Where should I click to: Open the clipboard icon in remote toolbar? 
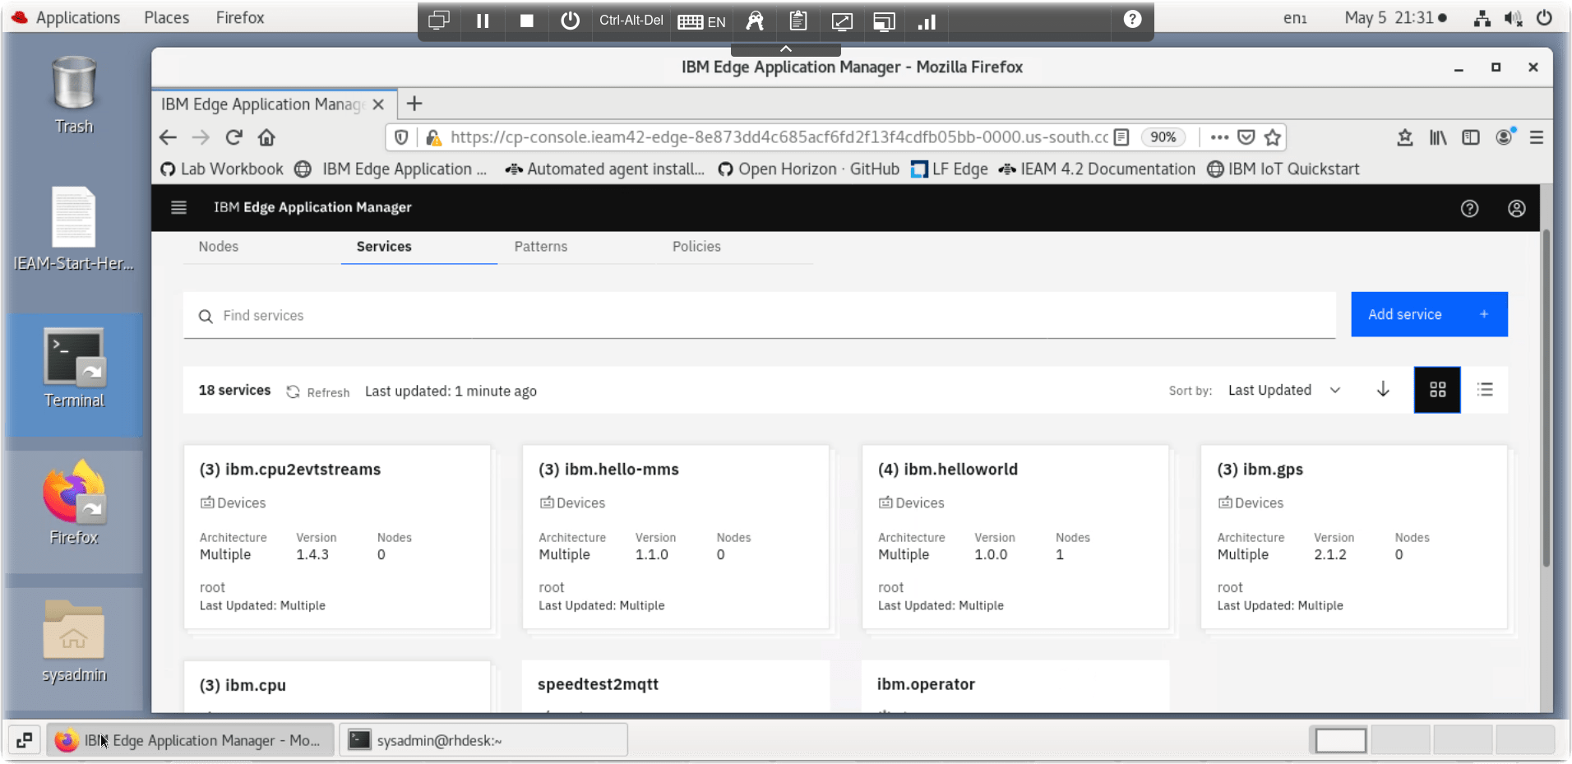tap(798, 21)
